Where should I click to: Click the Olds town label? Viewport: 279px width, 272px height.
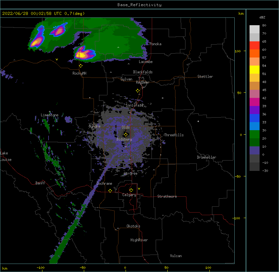click(x=126, y=127)
